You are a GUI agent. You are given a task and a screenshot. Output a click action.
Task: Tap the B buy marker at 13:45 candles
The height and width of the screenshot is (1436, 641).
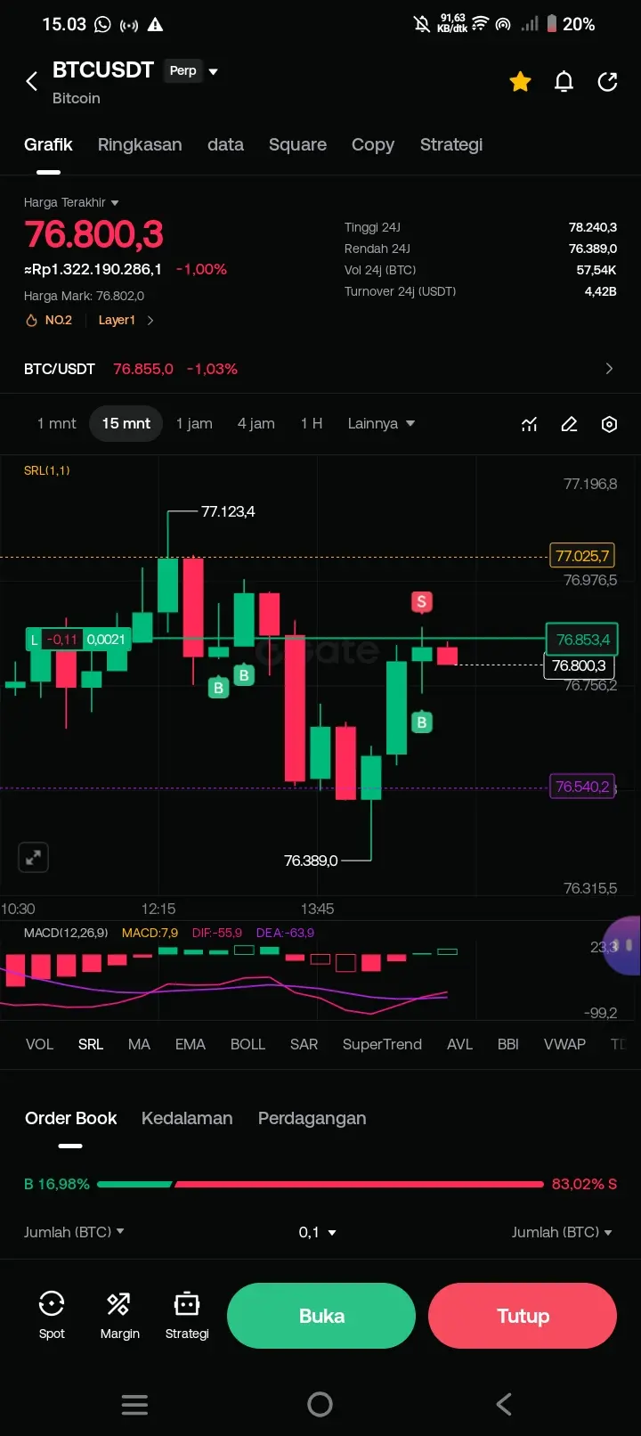point(422,722)
